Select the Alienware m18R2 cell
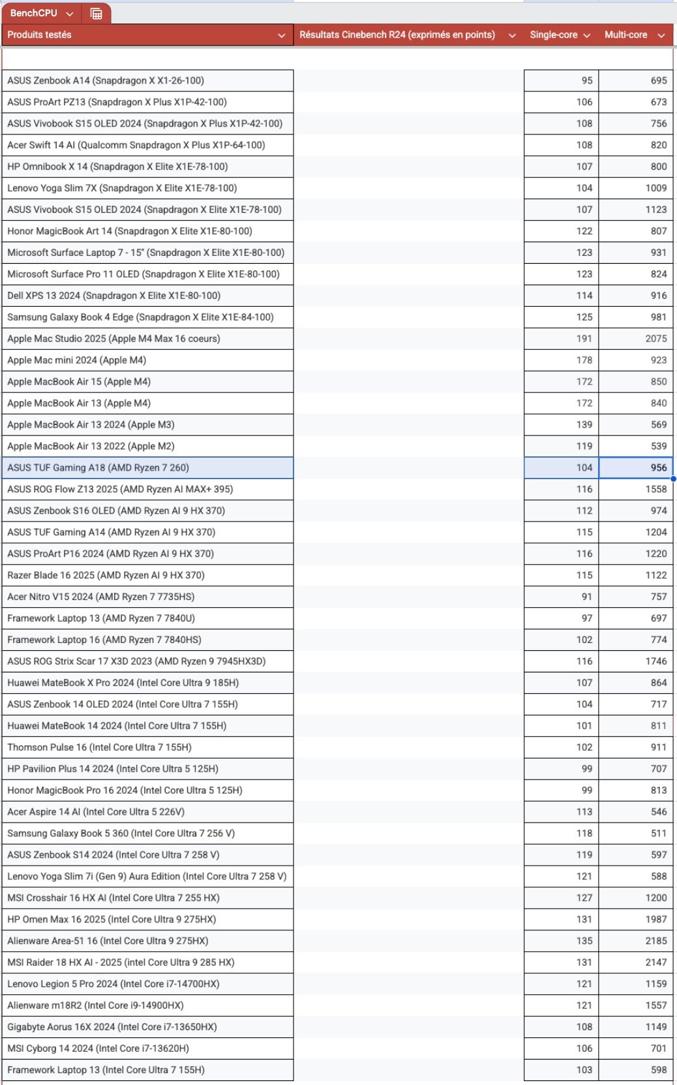Screen dimensions: 677x1085 pyautogui.click(x=147, y=1006)
